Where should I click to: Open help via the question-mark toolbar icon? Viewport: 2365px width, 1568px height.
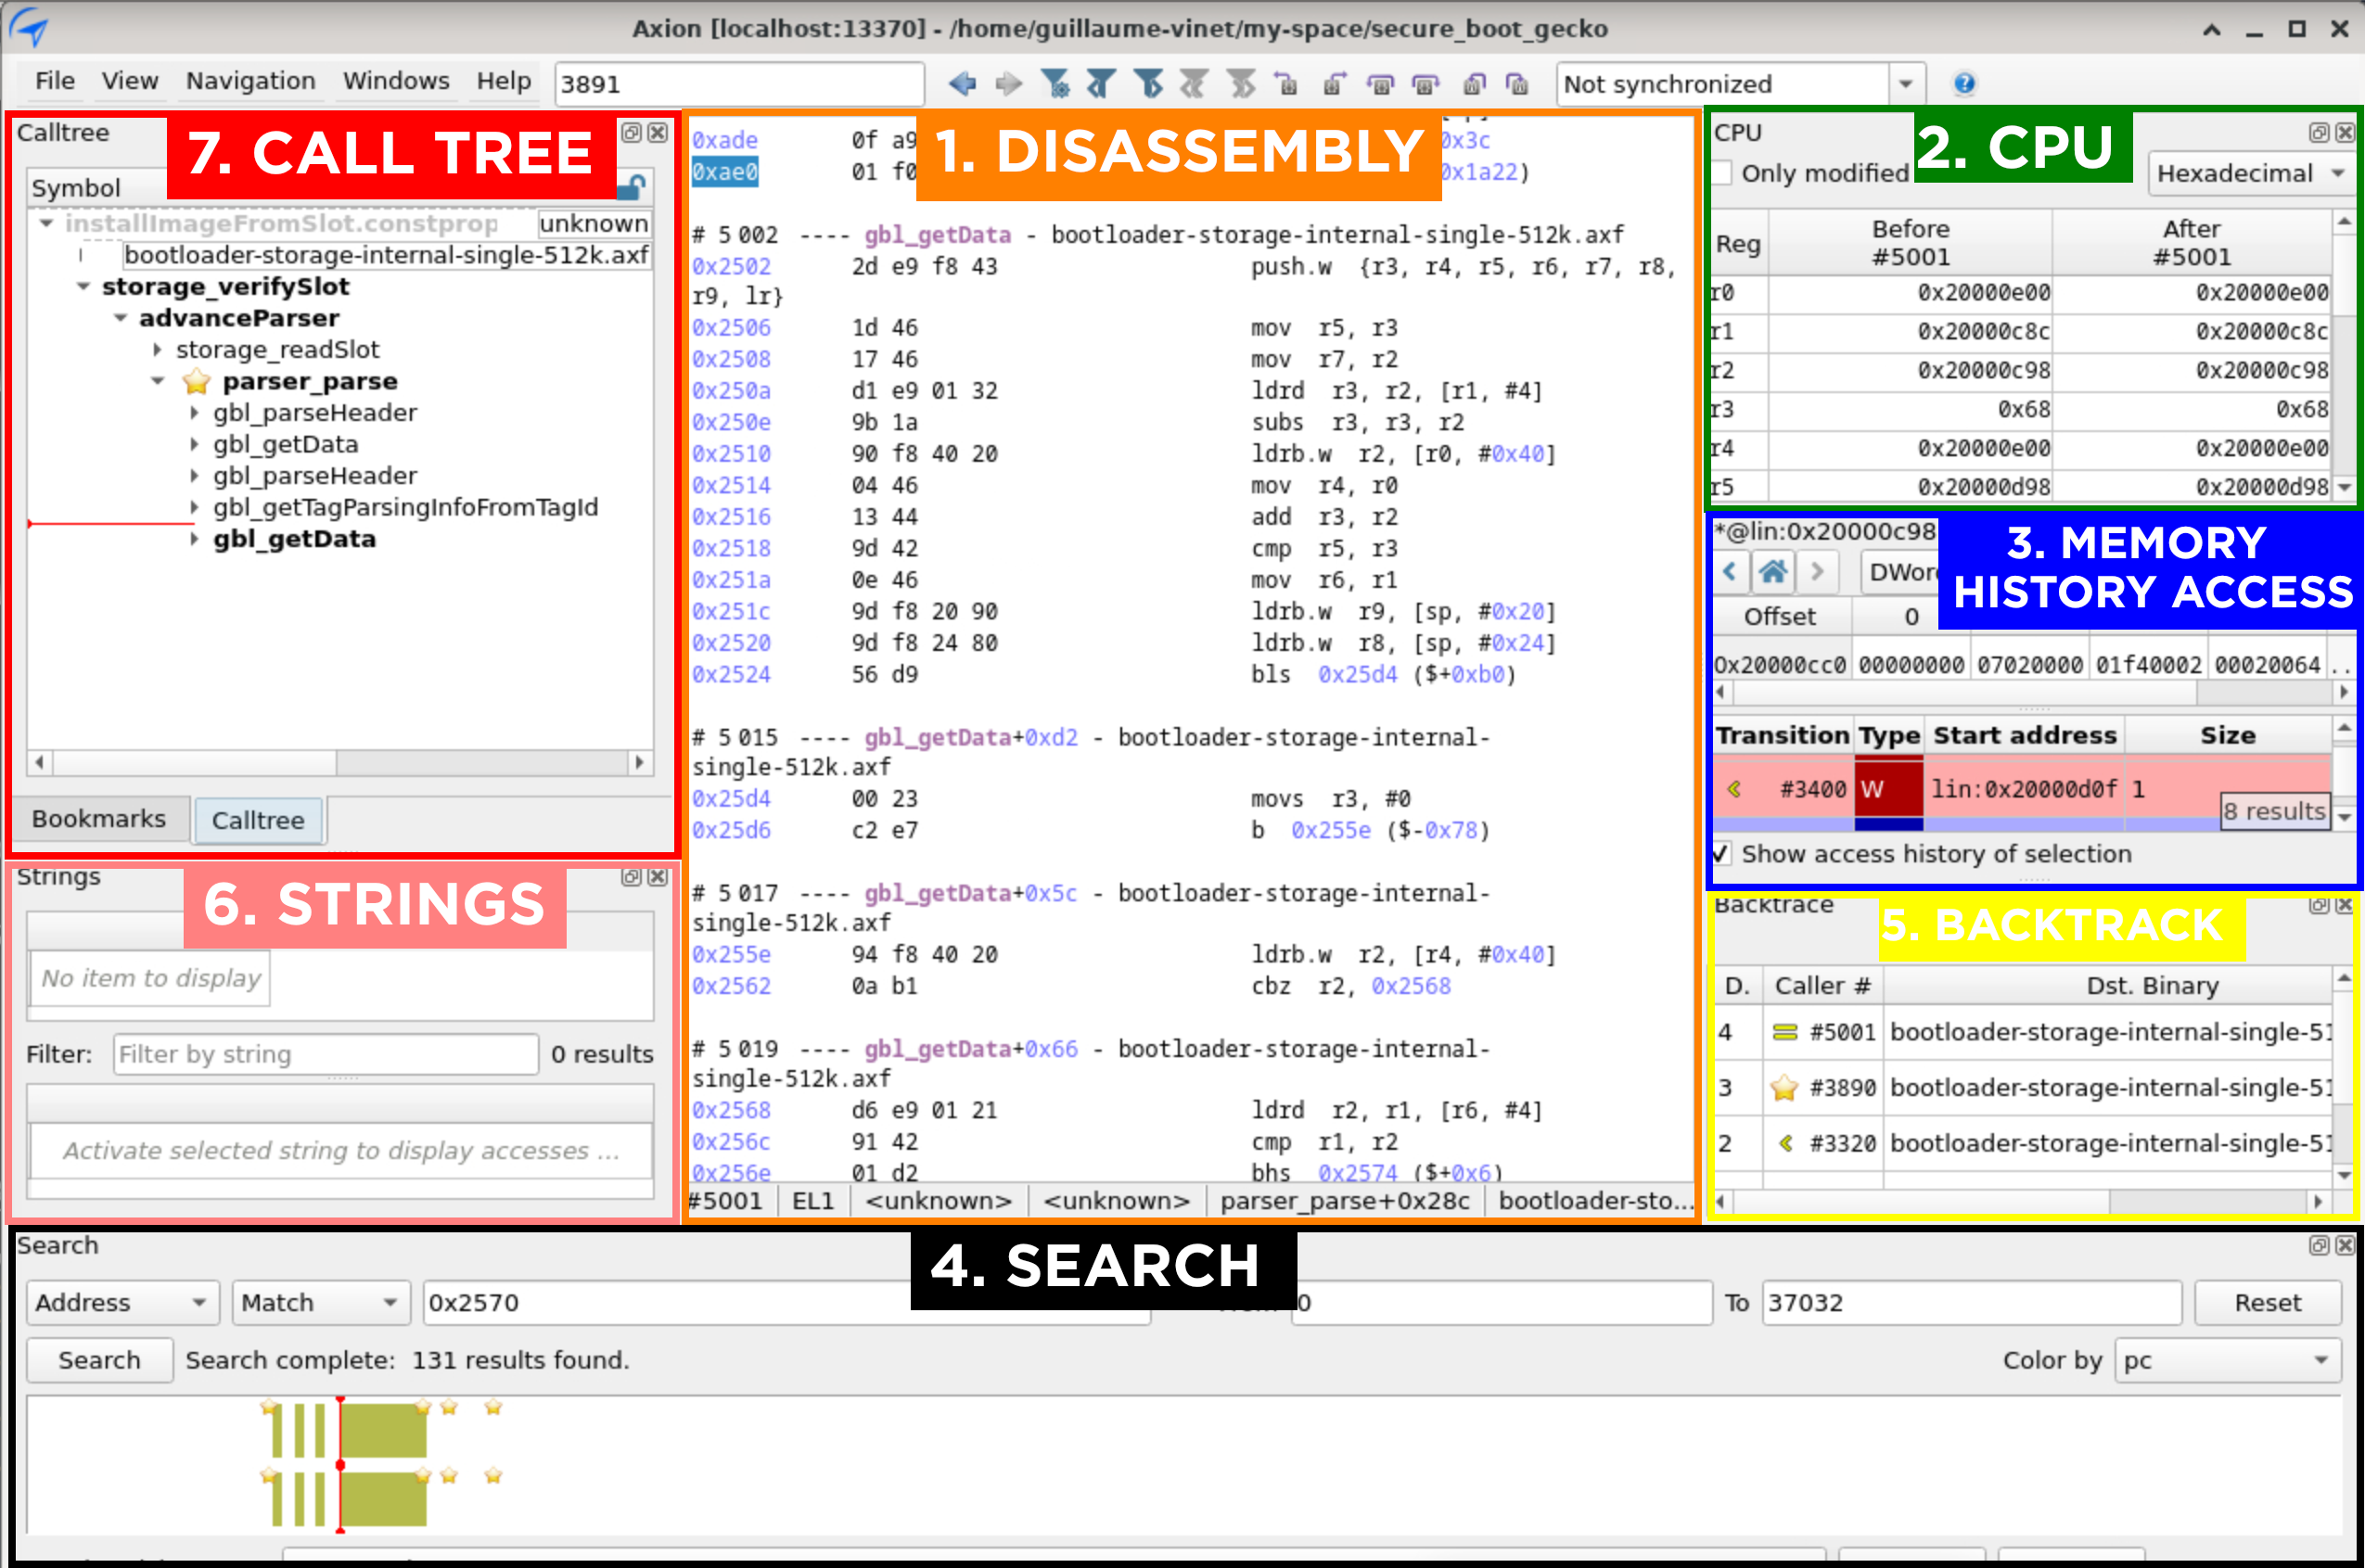pyautogui.click(x=1965, y=84)
